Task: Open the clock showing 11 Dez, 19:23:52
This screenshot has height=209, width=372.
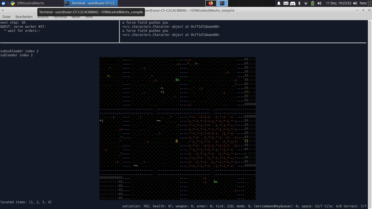Action: [339, 3]
